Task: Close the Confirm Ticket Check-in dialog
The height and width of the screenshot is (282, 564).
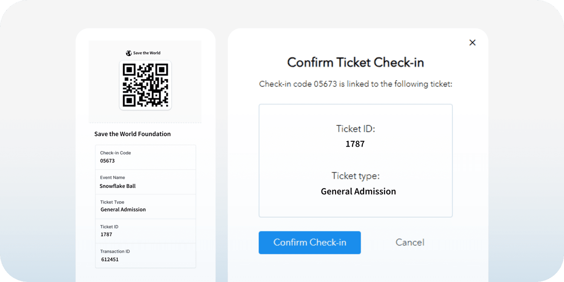Action: coord(472,43)
